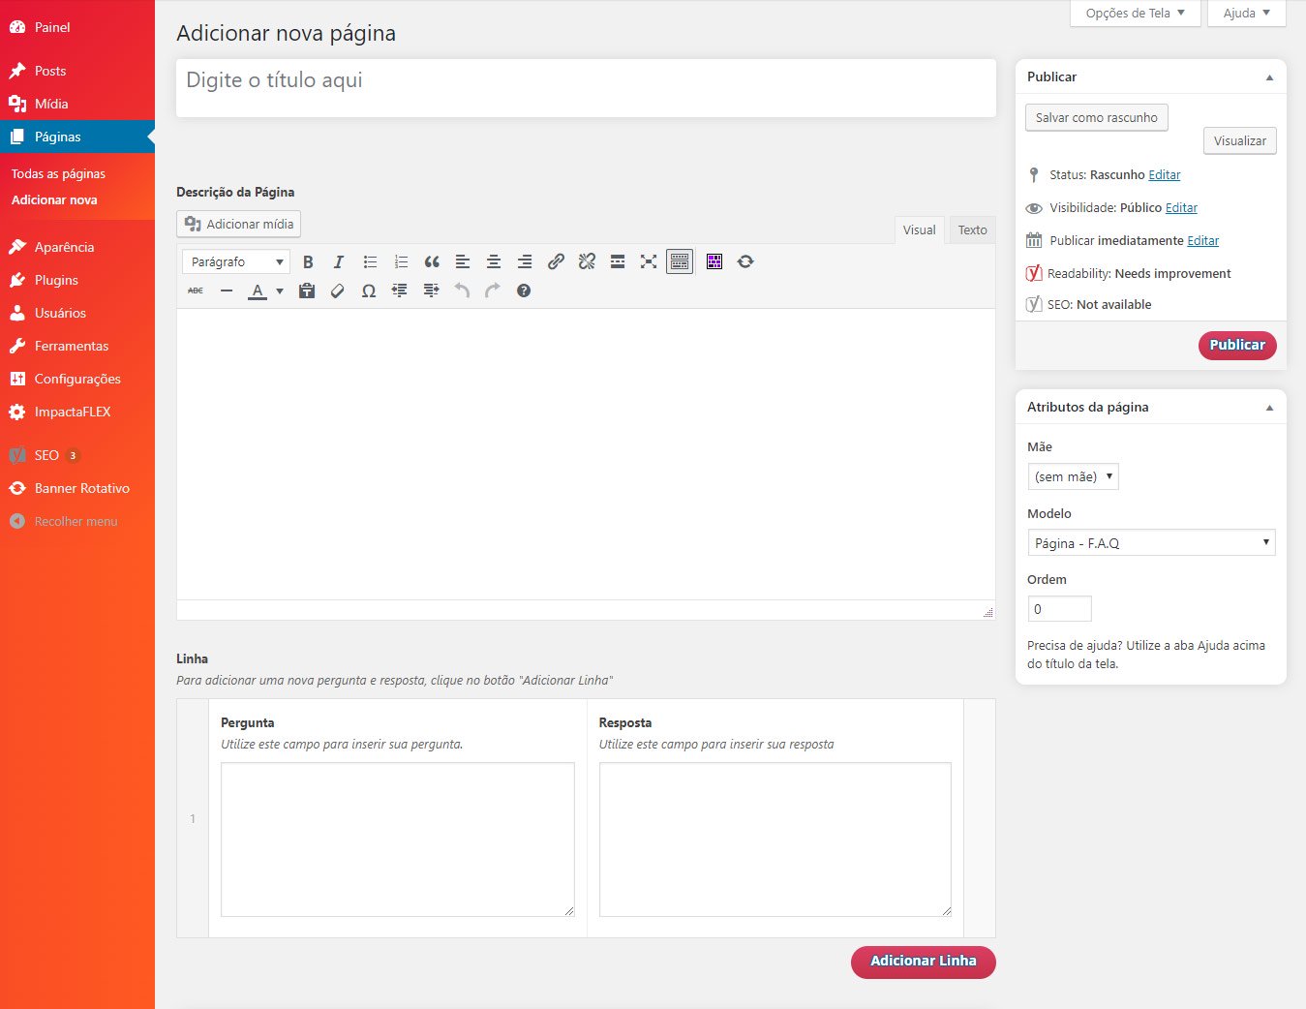This screenshot has height=1009, width=1306.
Task: Apply the current text color
Action: coord(258,290)
